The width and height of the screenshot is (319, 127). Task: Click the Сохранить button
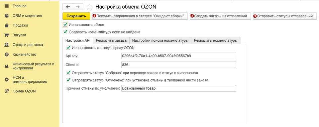(76, 16)
